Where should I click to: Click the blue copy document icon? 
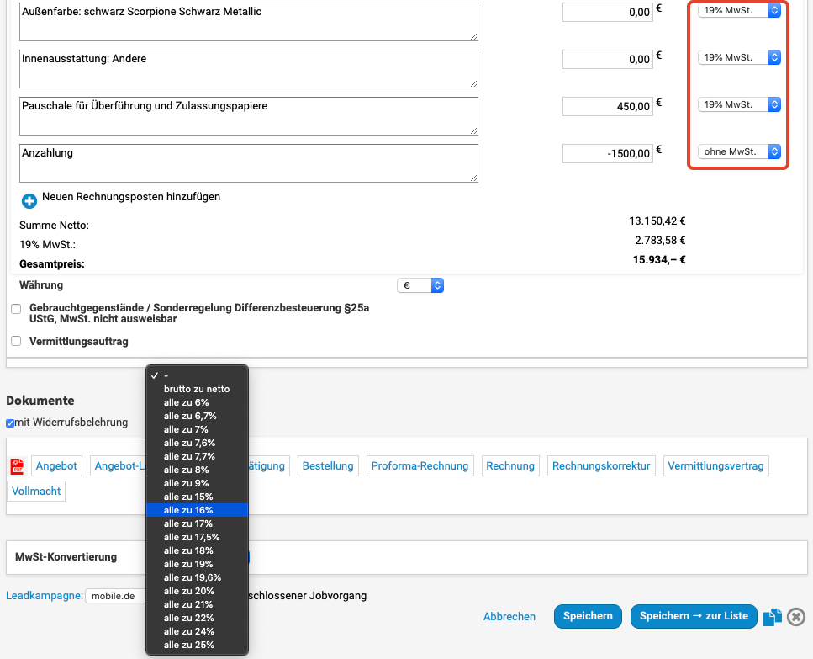tap(773, 617)
